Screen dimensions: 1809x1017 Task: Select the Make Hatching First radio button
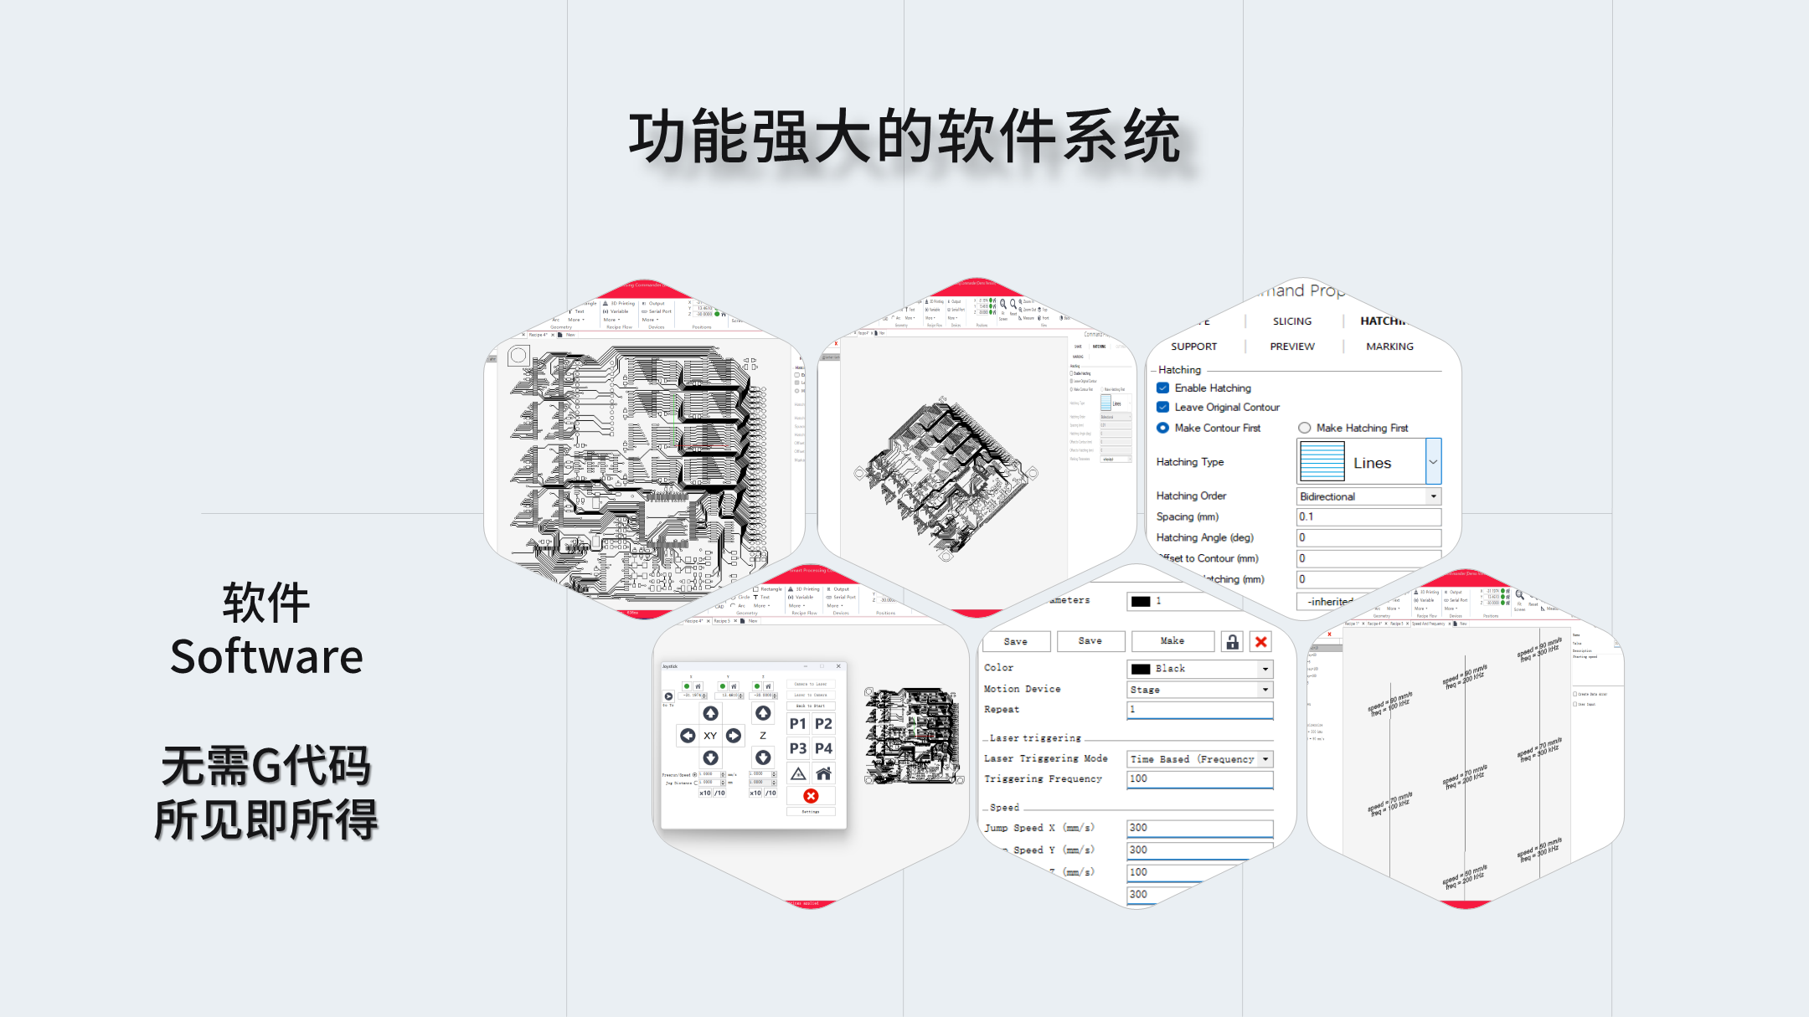[1305, 428]
